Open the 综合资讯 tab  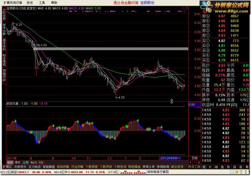coord(177,167)
